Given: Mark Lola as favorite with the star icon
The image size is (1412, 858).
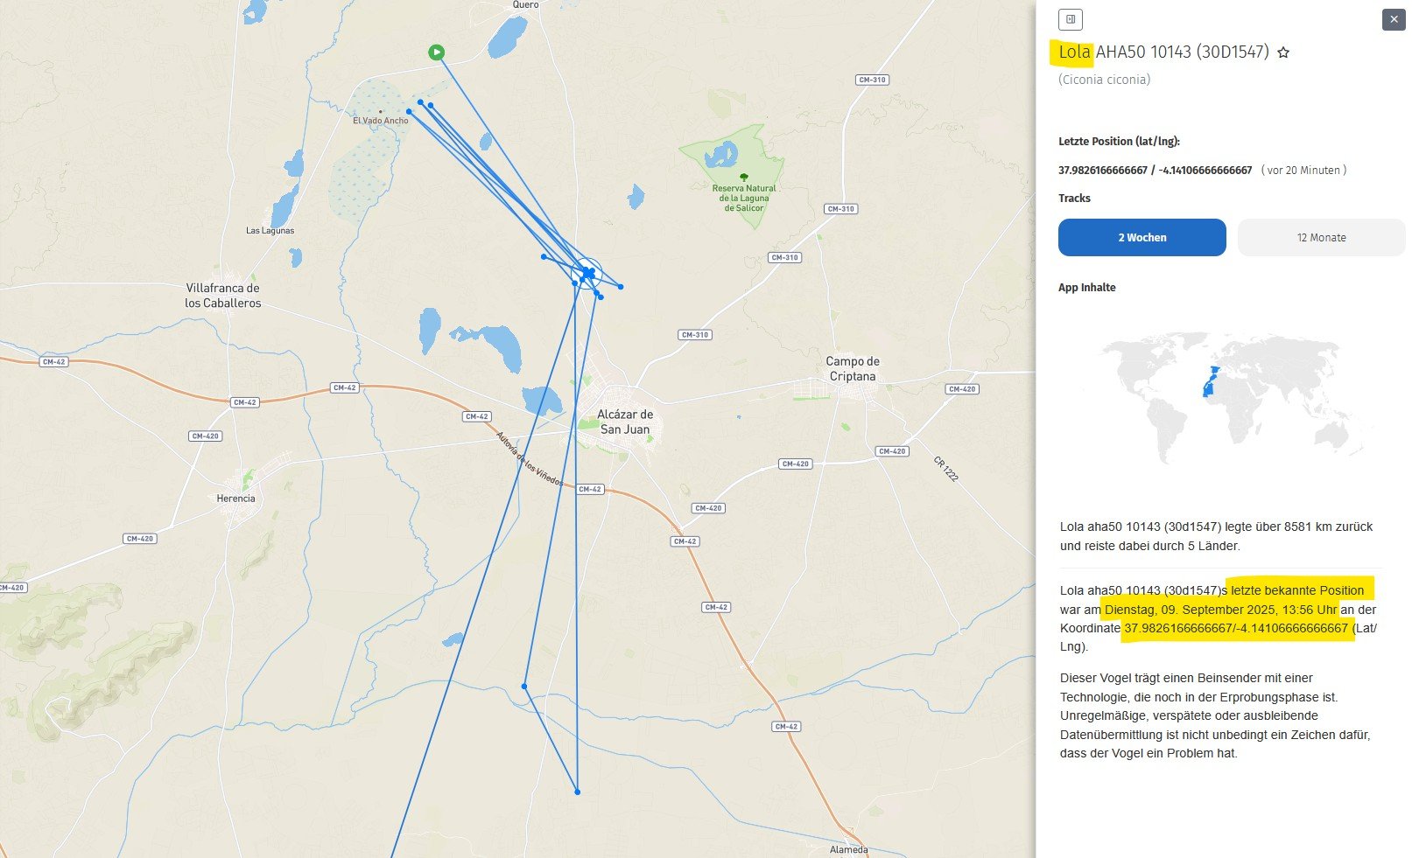Looking at the screenshot, I should pyautogui.click(x=1283, y=52).
